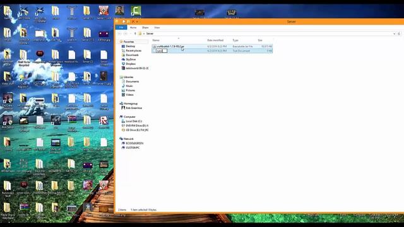
Task: Select the craftbukkit jar file row
Action: tap(212, 46)
